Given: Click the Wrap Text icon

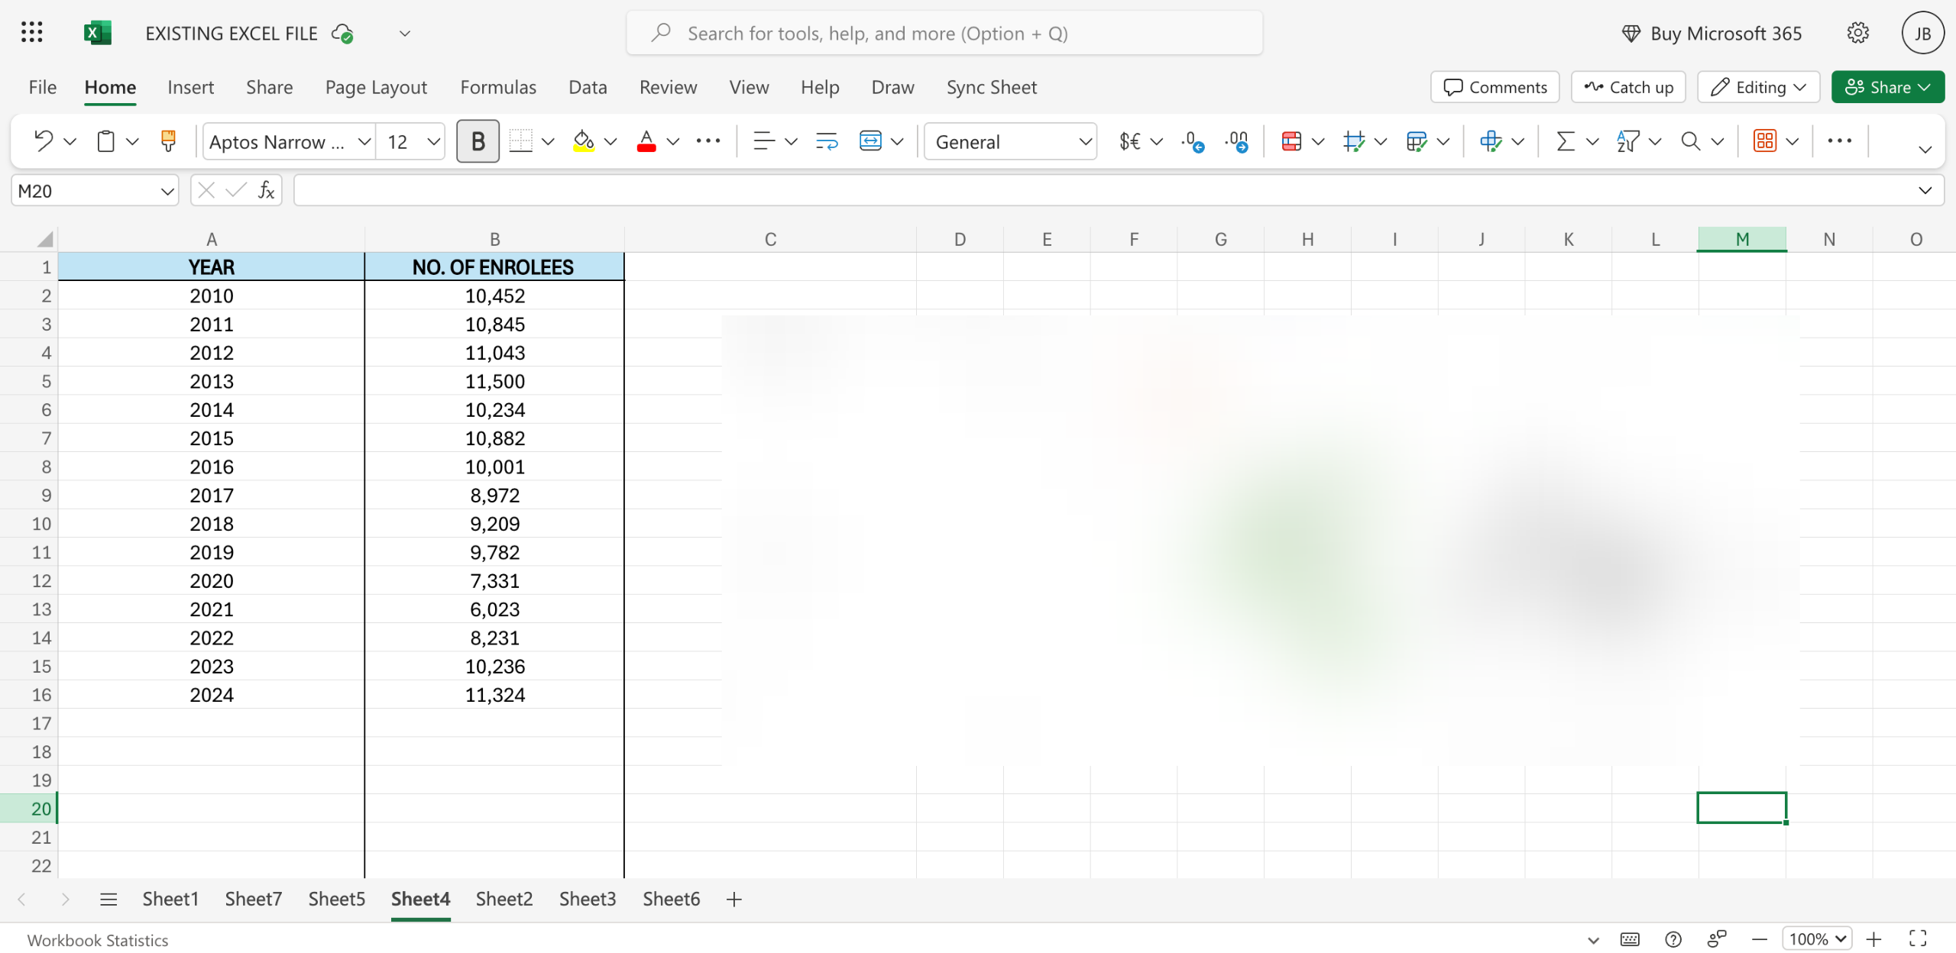Looking at the screenshot, I should (x=826, y=141).
